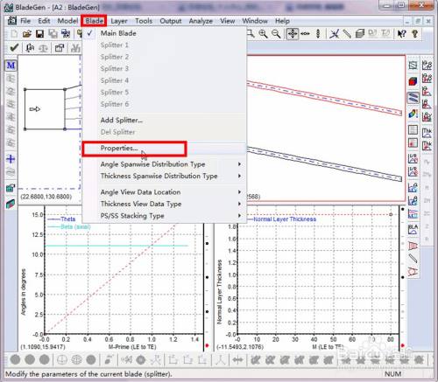Open the Help menu
Image resolution: width=438 pixels, height=382 pixels.
[x=282, y=21]
